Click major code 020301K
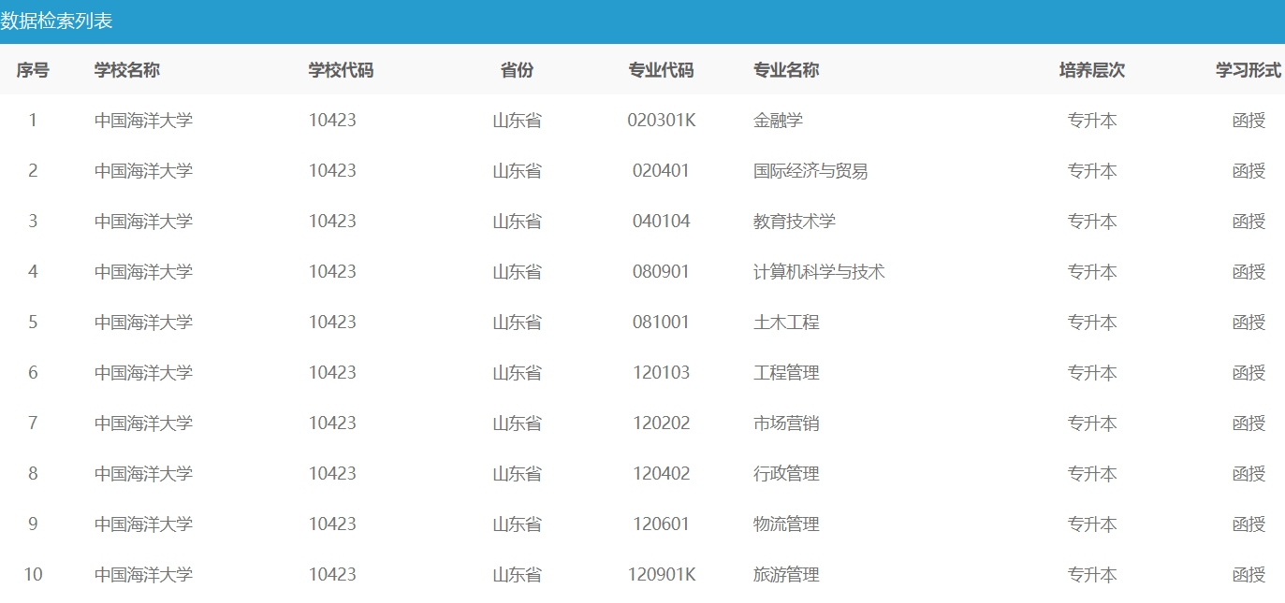This screenshot has height=603, width=1285. [662, 121]
